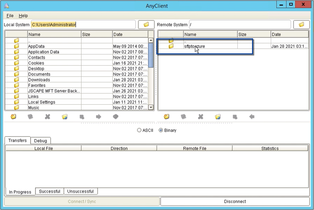Create a new folder on the local system

pos(13,117)
